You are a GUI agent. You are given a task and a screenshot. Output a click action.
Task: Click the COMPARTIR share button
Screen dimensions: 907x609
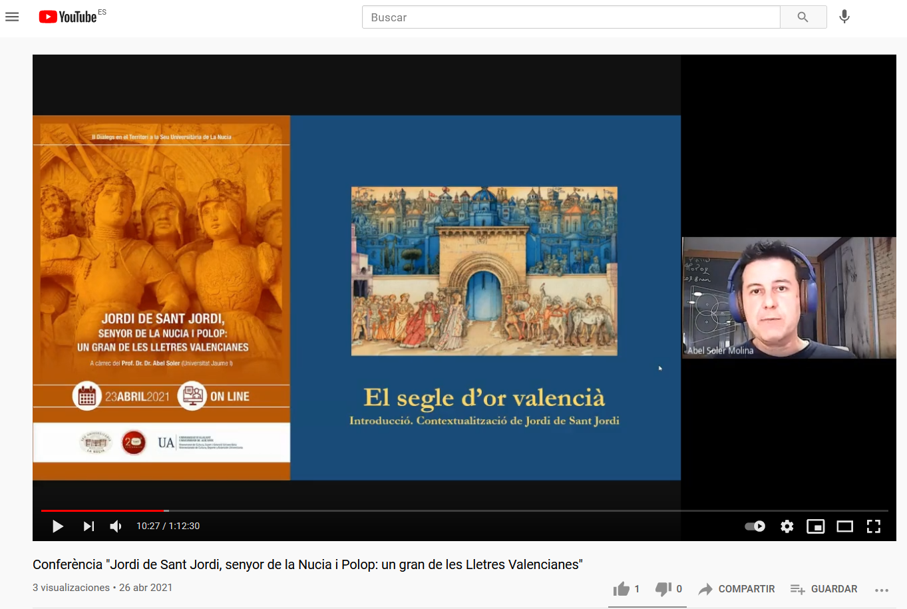737,589
